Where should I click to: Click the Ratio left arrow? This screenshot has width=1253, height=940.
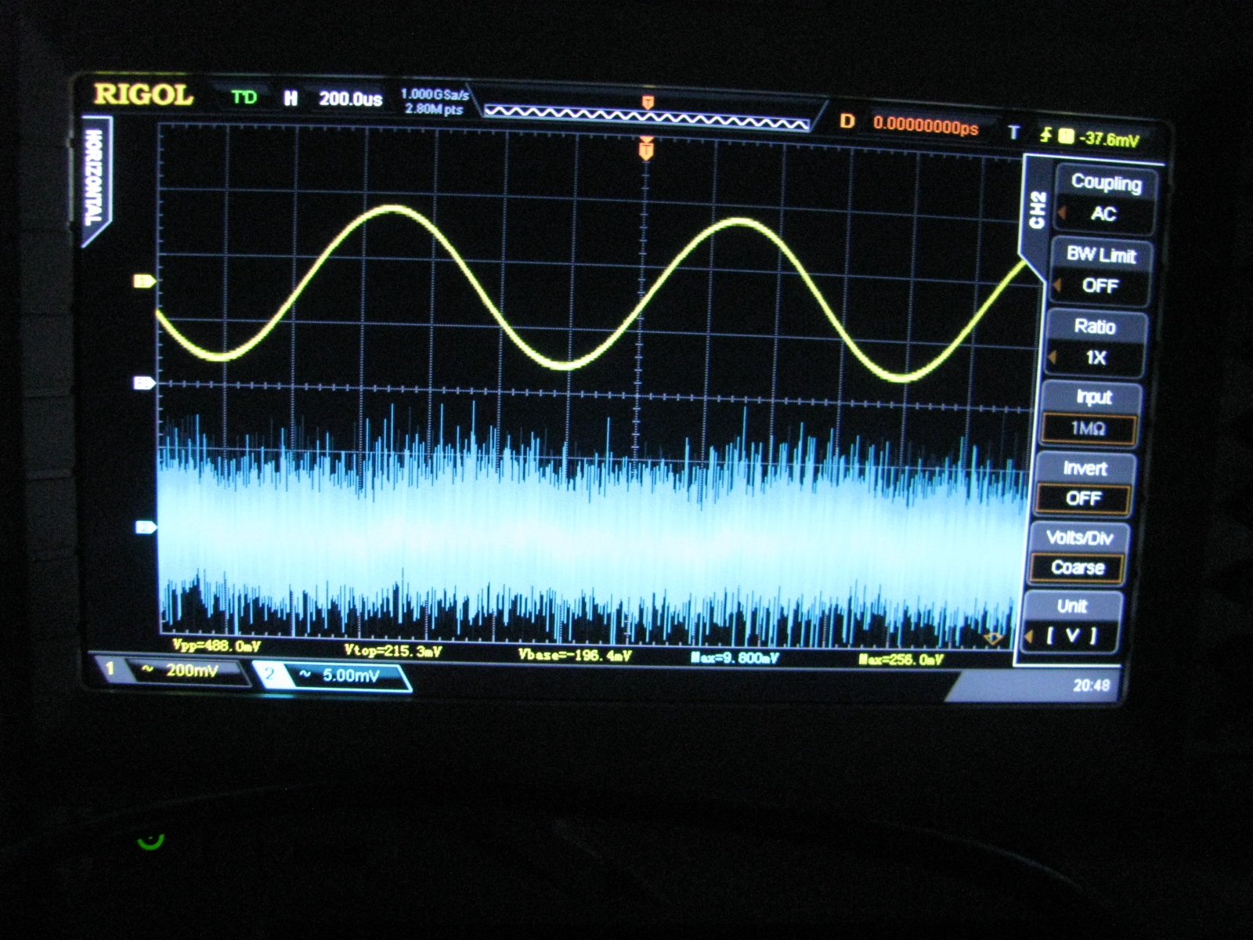tap(1052, 357)
